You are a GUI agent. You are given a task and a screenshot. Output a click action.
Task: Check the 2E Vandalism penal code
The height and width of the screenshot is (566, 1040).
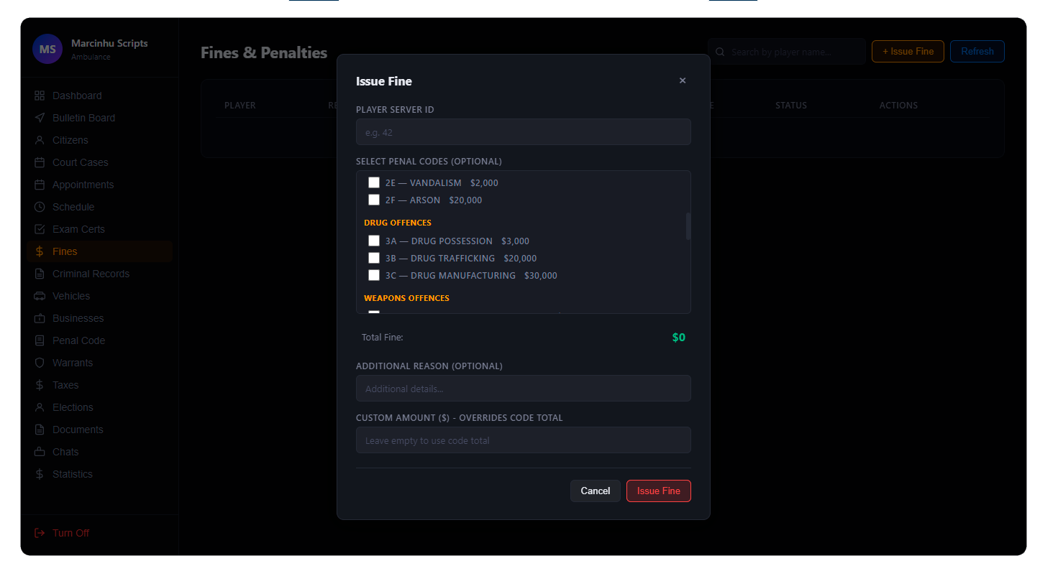pos(374,182)
